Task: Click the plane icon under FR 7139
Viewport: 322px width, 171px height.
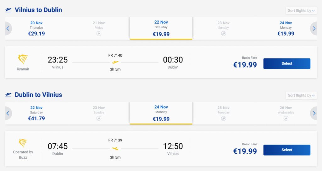Action: (115, 148)
